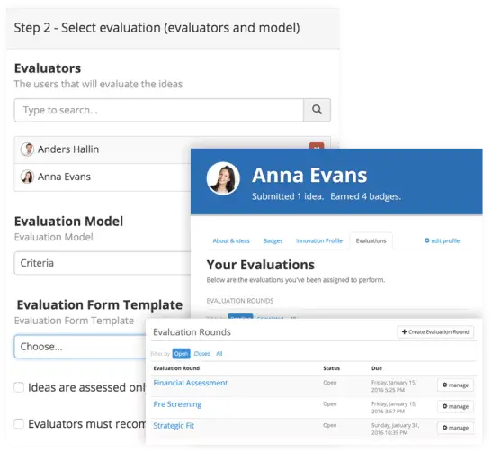The height and width of the screenshot is (453, 492).
Task: Click Create Evaluation Round button
Action: click(435, 332)
